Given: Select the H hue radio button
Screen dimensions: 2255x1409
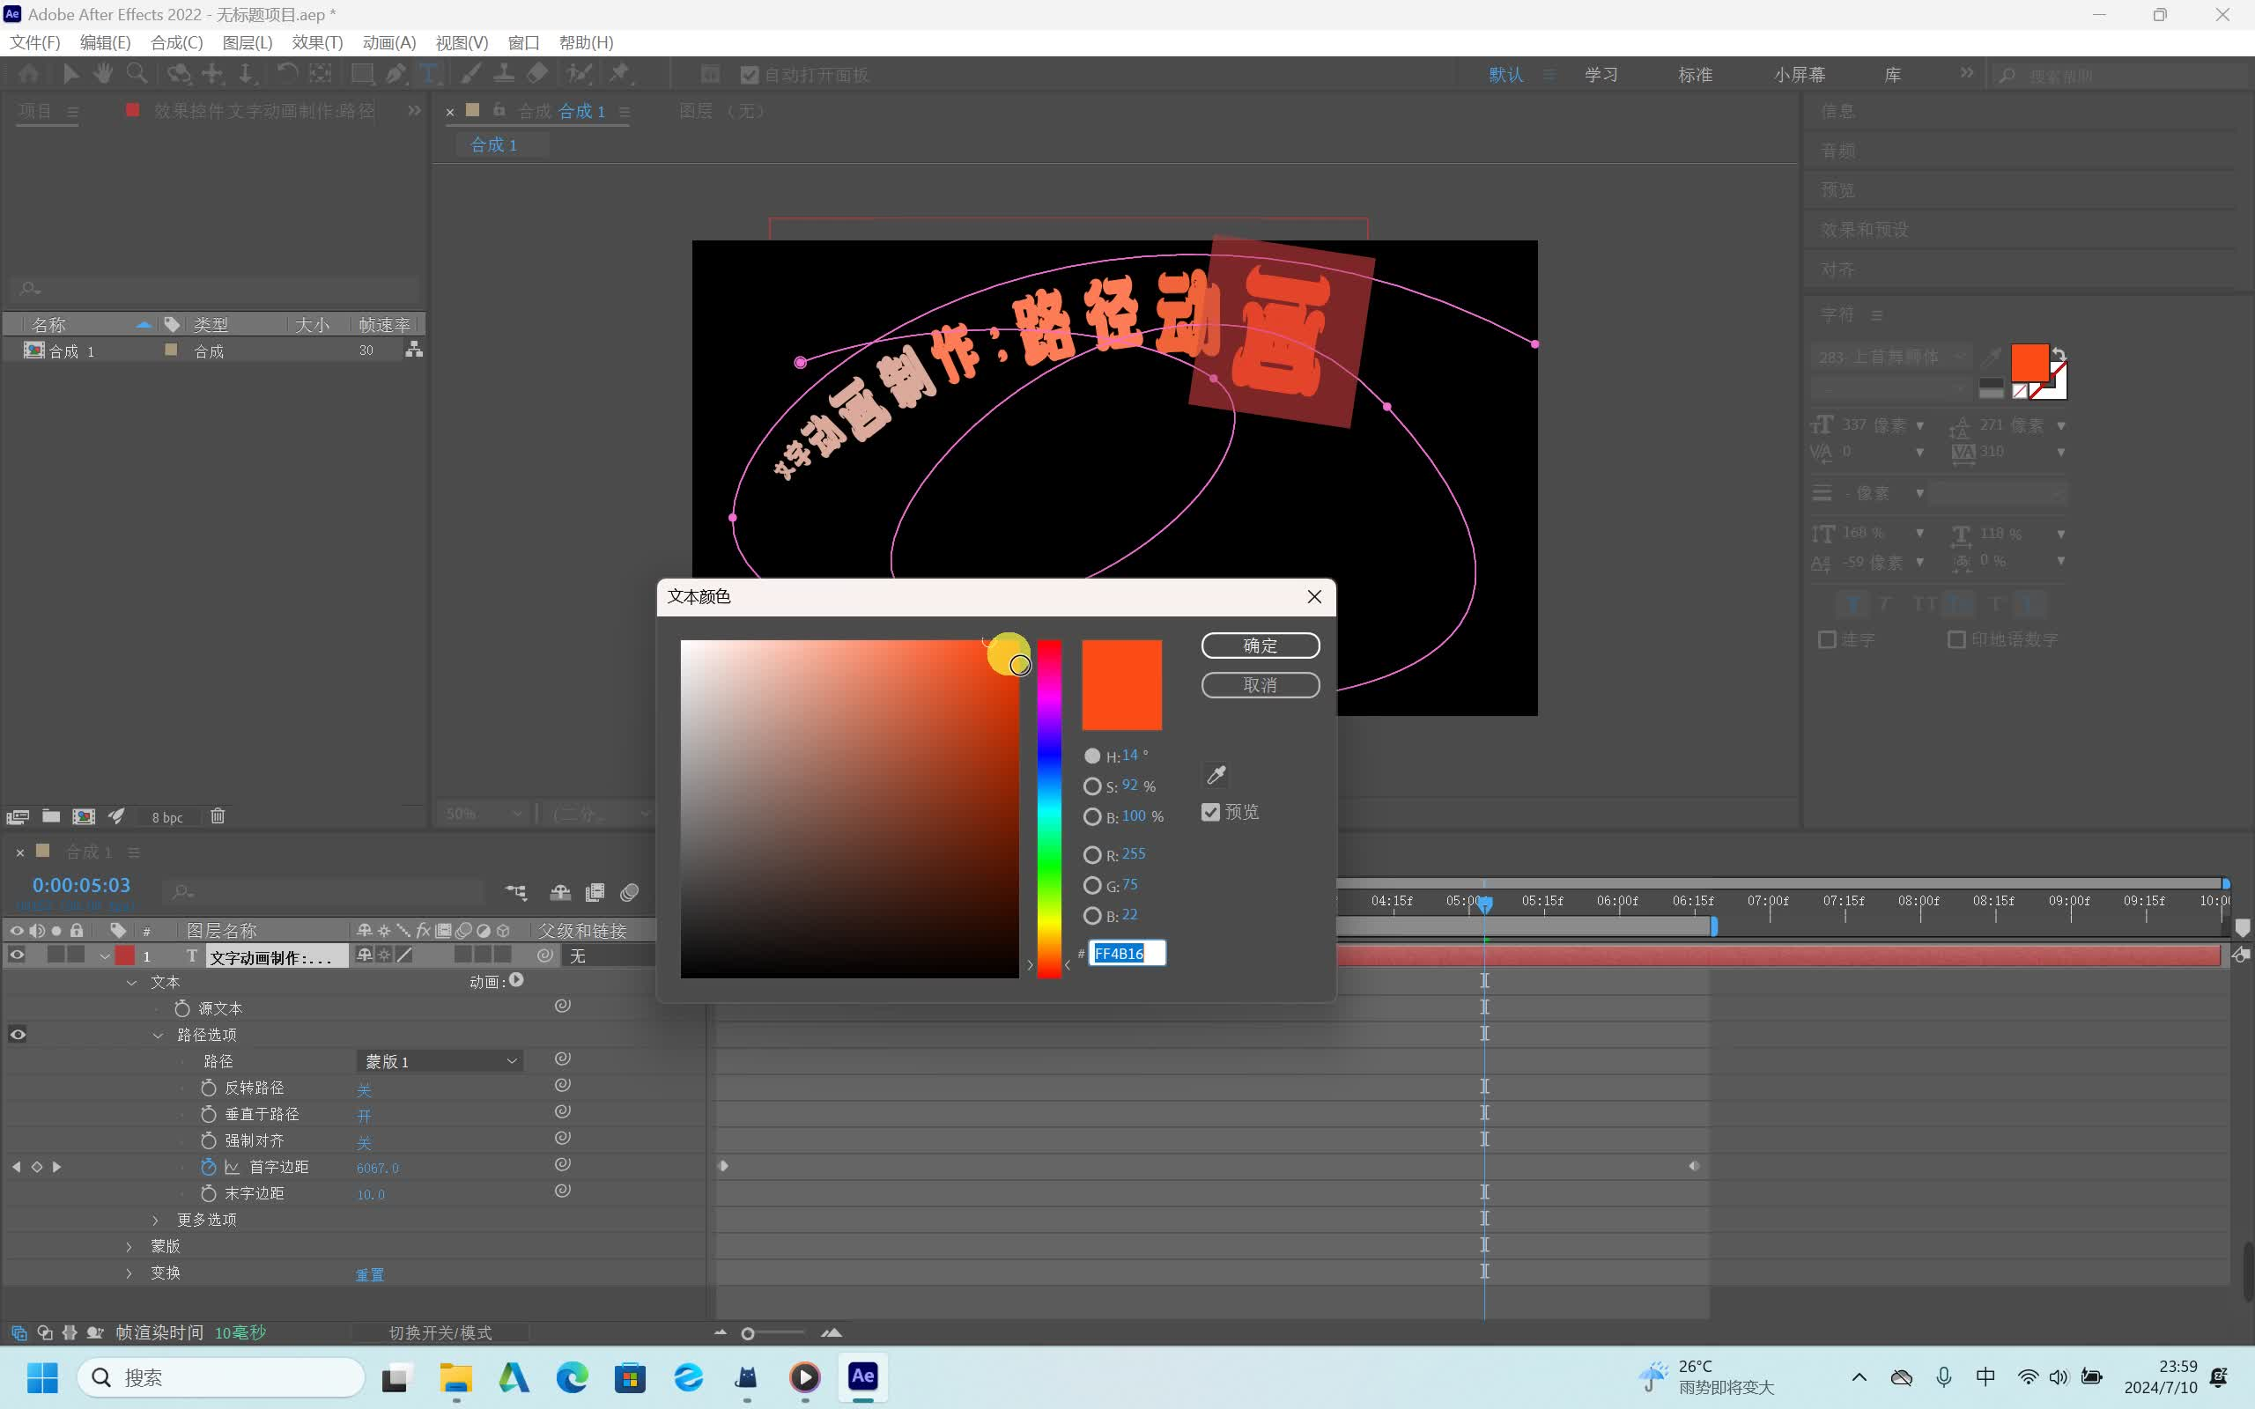Looking at the screenshot, I should coord(1092,756).
